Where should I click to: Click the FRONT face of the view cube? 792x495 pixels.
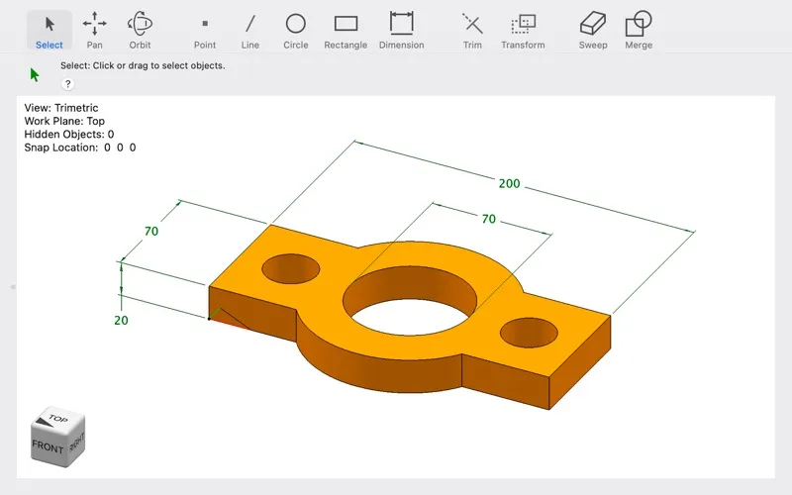48,446
